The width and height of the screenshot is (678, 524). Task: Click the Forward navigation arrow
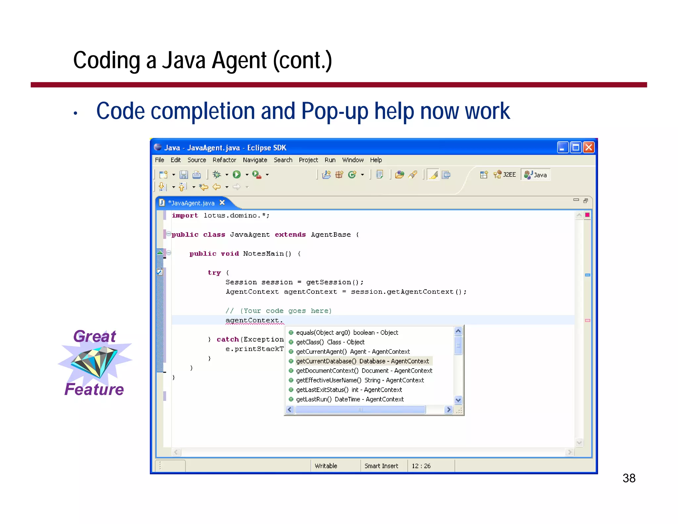[x=237, y=187]
